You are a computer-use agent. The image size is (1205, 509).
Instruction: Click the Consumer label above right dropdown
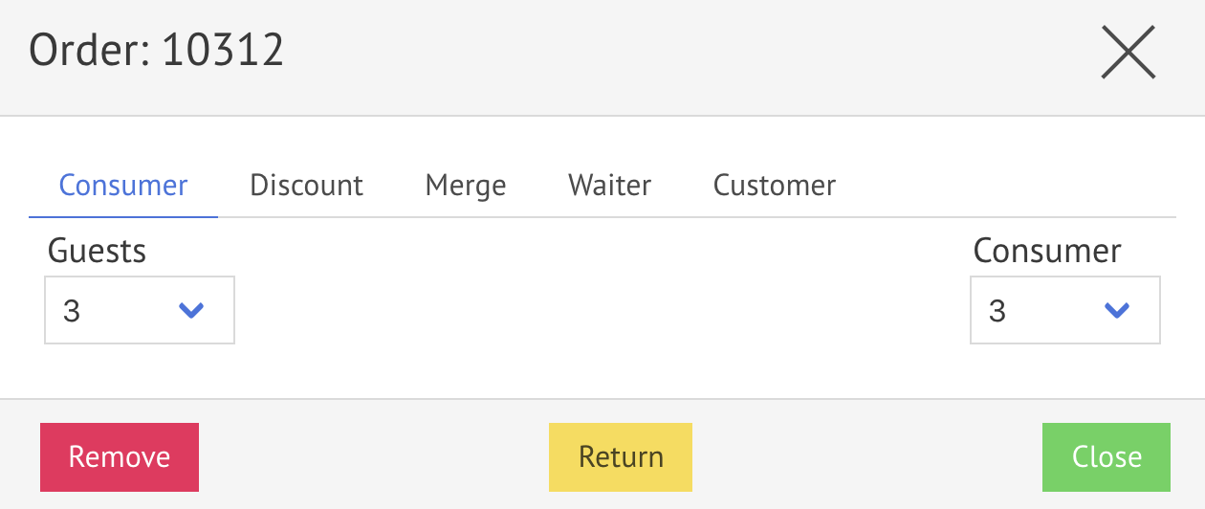1047,251
